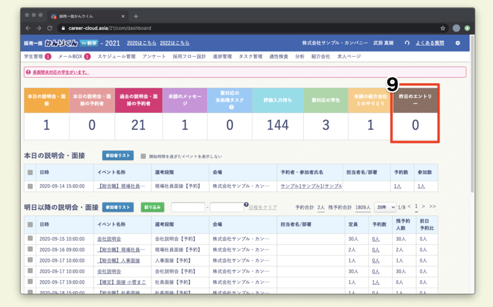Check the row checkbox for 2020-09-14 15:00:00 event
The image size is (493, 307).
(30, 186)
